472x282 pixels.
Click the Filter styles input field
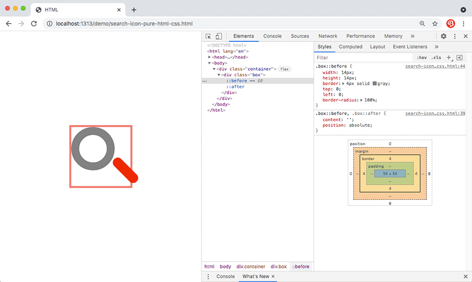(363, 58)
